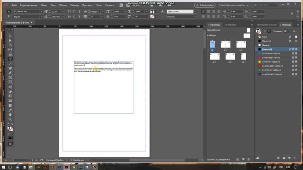Click the All Caps TT icon

69,12
